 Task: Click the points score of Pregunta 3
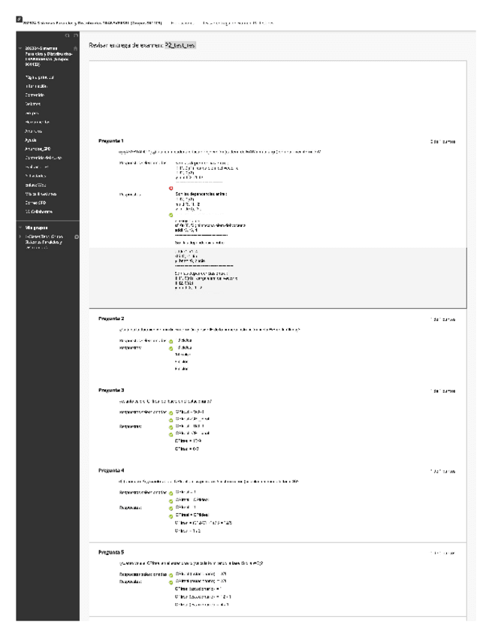pos(443,391)
